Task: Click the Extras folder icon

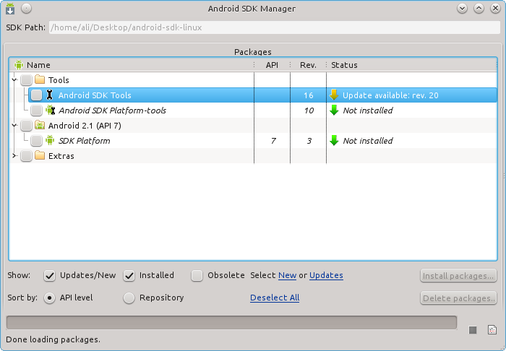Action: (x=40, y=156)
